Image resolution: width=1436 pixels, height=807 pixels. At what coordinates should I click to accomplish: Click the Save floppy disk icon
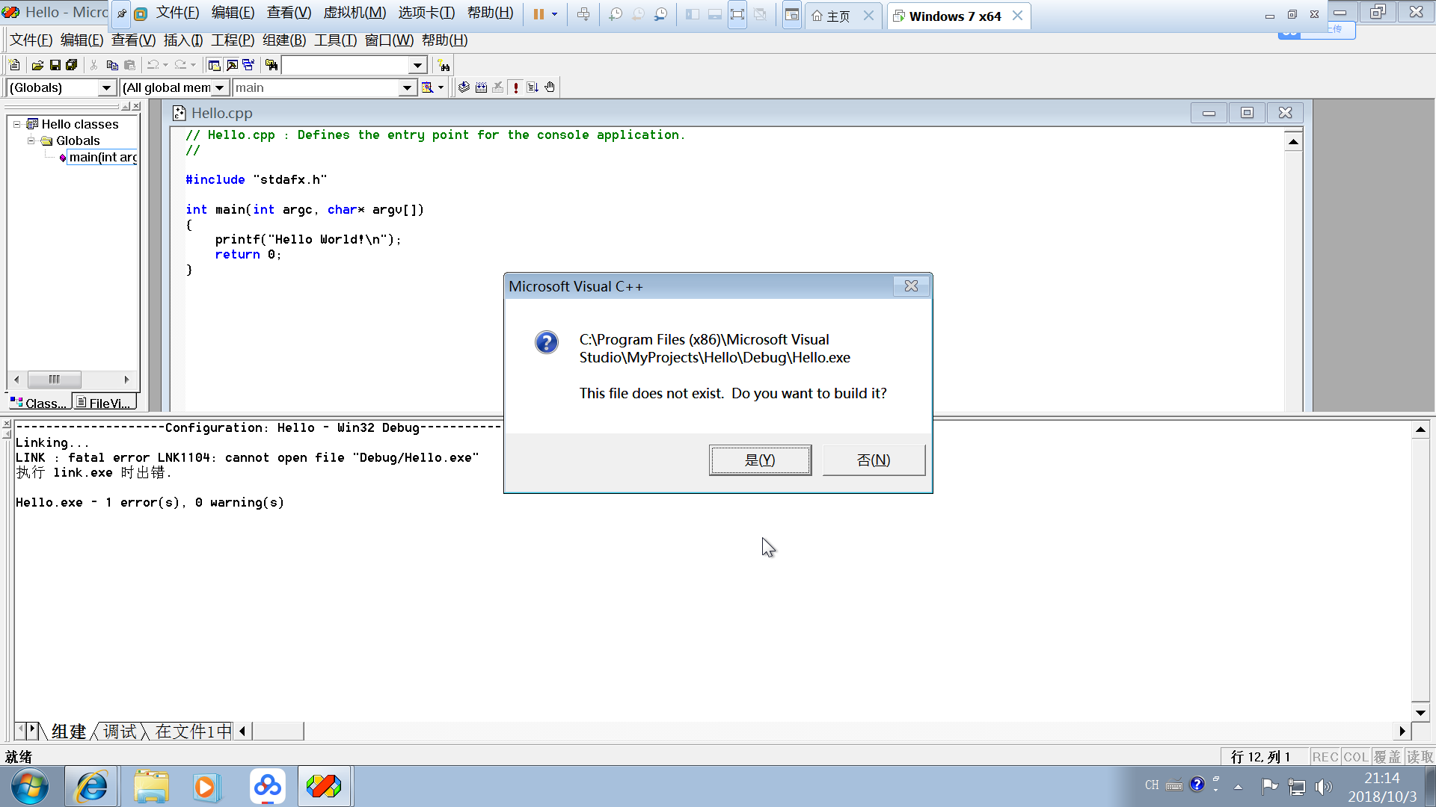point(55,66)
